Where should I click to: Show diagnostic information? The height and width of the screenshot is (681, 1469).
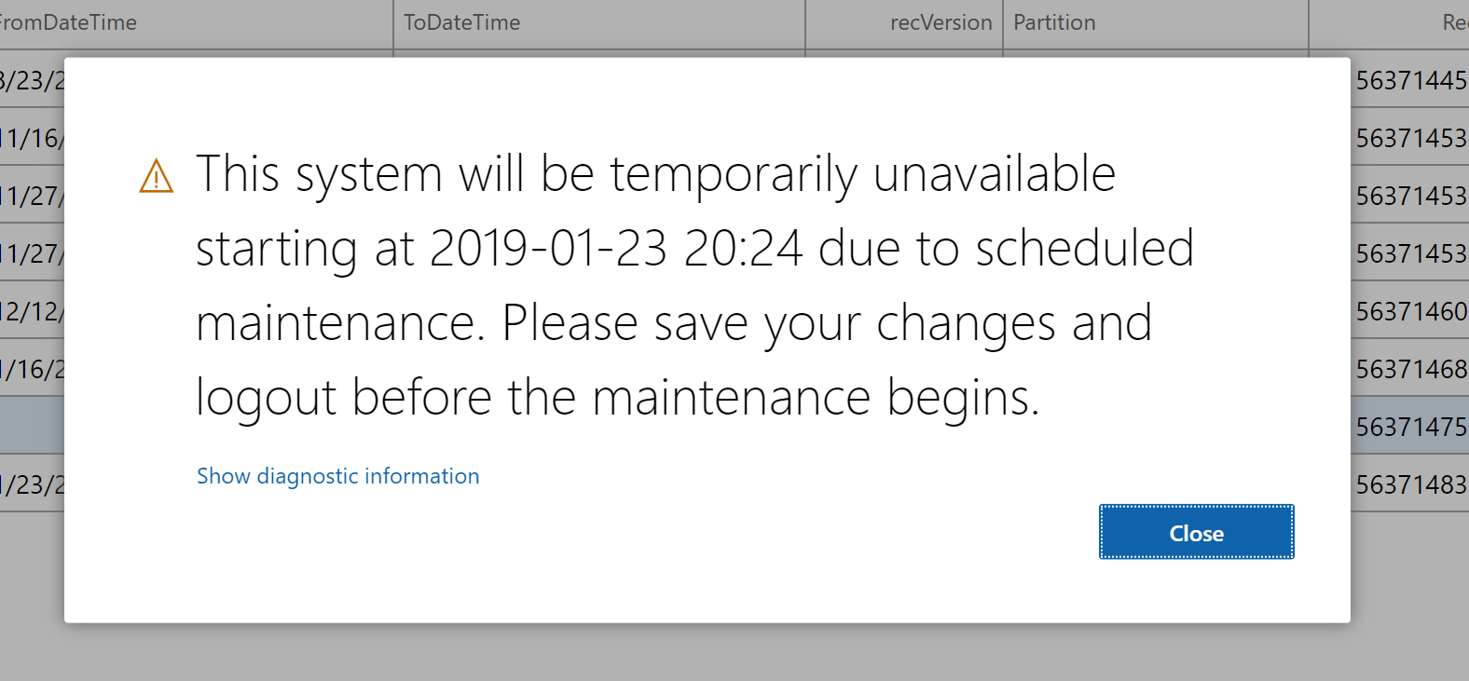click(337, 476)
